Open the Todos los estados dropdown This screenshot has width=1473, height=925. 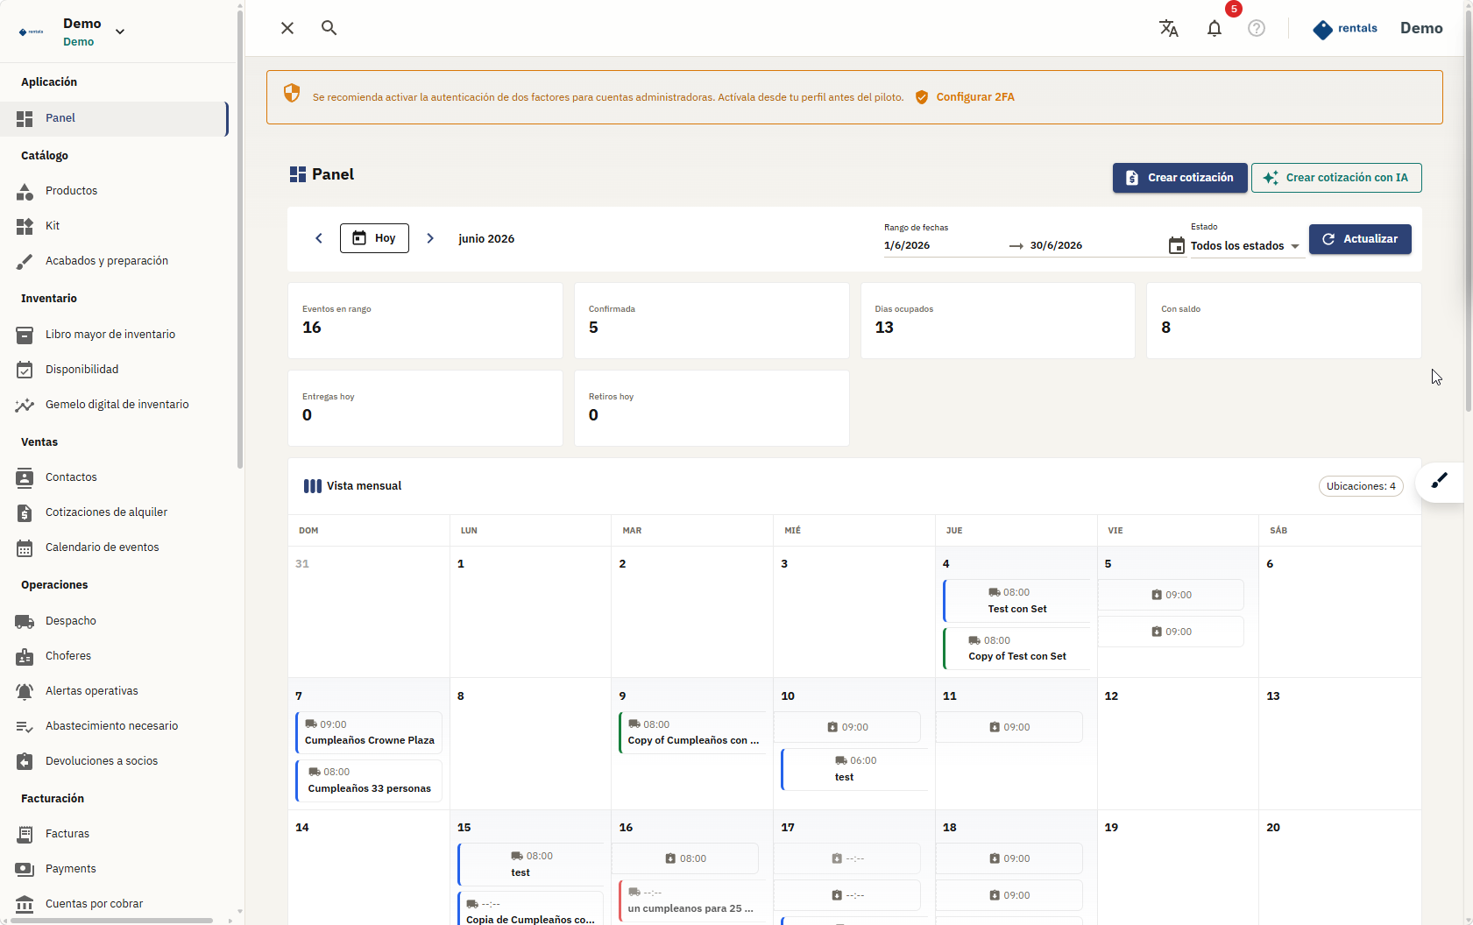pyautogui.click(x=1245, y=246)
